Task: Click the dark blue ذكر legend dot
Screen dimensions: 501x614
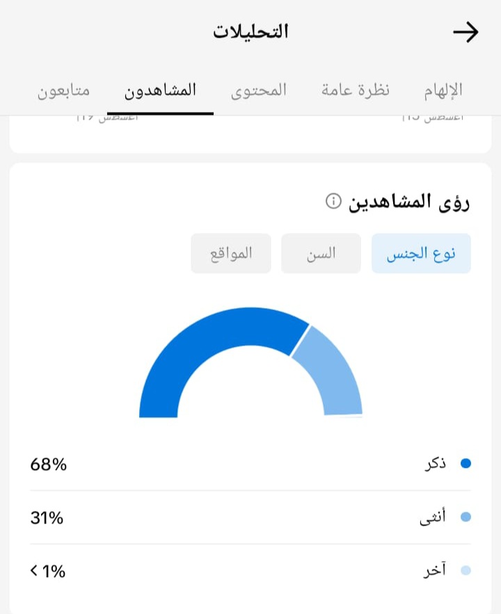Action: pos(466,464)
